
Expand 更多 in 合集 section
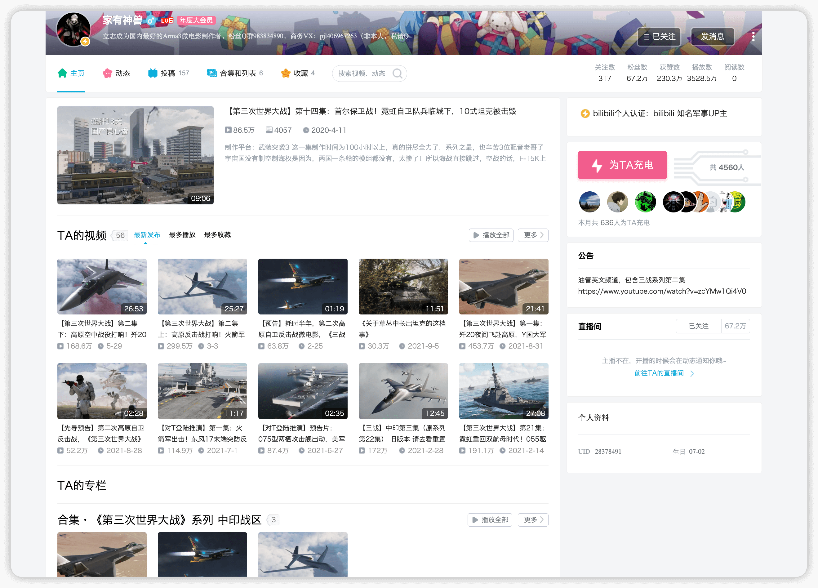(x=533, y=520)
